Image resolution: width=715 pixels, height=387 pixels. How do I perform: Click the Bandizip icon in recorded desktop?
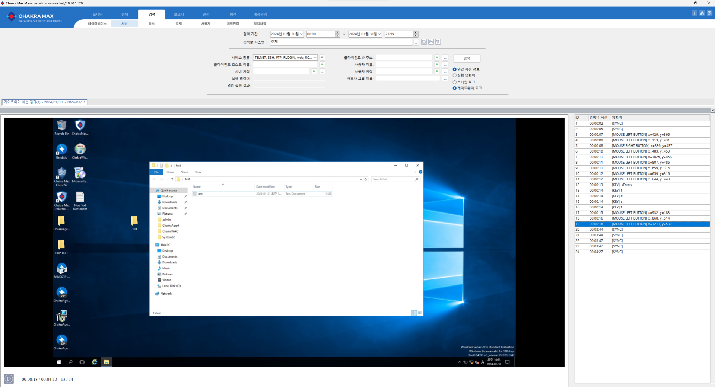tap(62, 151)
